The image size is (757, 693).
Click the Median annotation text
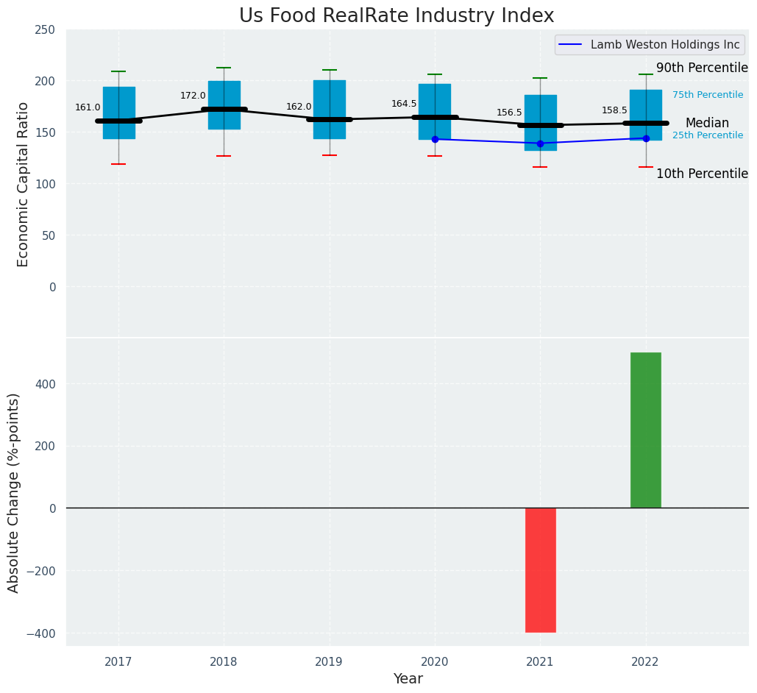pyautogui.click(x=707, y=123)
